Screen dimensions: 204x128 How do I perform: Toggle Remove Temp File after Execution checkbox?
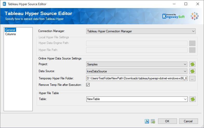88,85
